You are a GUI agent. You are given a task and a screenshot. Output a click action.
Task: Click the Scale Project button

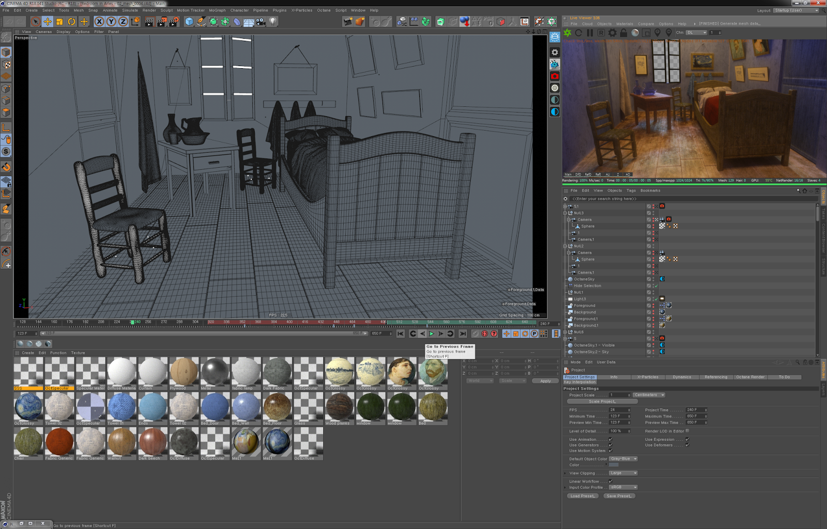pos(602,402)
